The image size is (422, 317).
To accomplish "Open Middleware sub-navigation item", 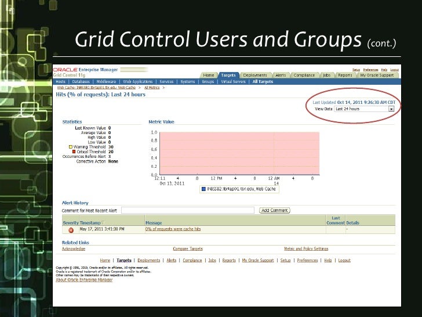I will pos(106,82).
